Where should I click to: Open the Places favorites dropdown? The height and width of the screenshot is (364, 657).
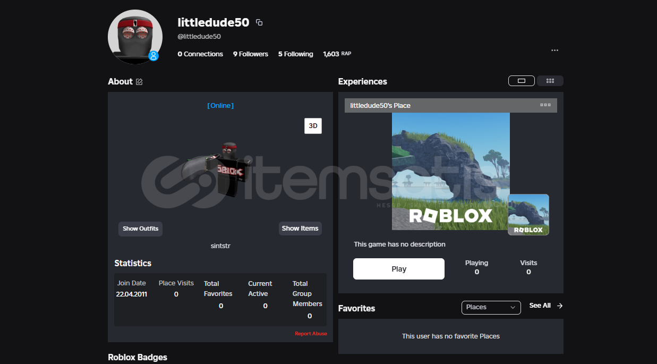(x=491, y=307)
